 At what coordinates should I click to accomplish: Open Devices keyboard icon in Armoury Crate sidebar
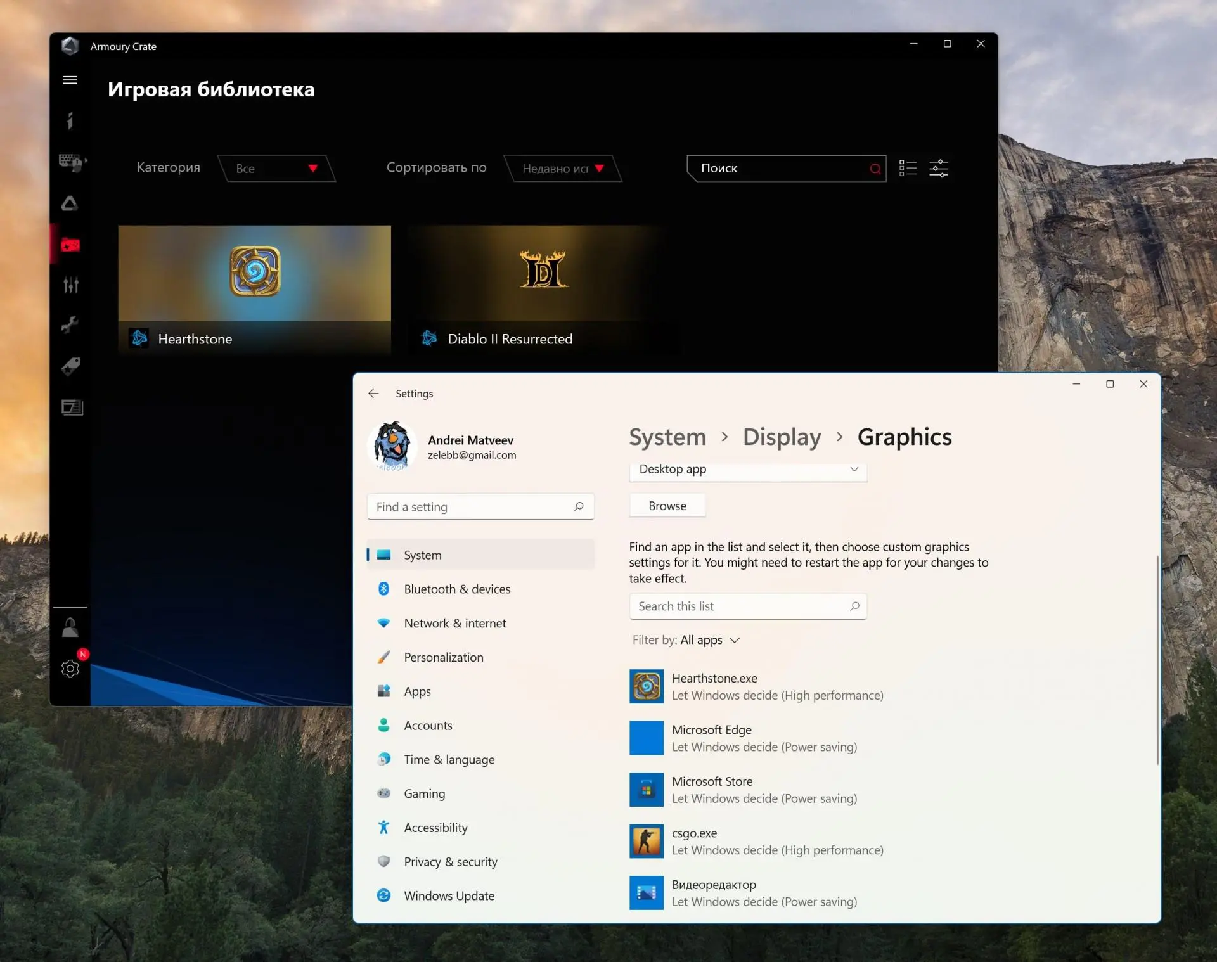coord(72,162)
